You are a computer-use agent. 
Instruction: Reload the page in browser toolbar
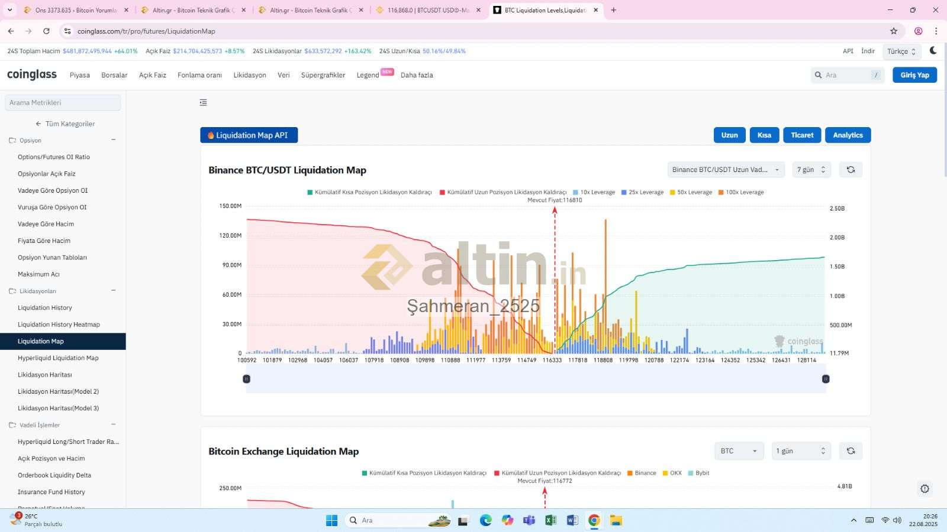[x=46, y=31]
